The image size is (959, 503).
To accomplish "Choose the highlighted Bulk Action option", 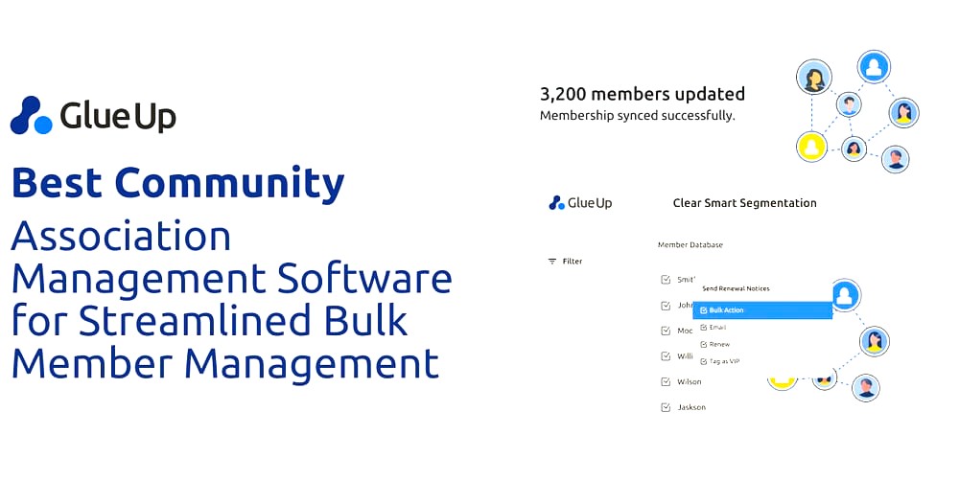I will [762, 309].
